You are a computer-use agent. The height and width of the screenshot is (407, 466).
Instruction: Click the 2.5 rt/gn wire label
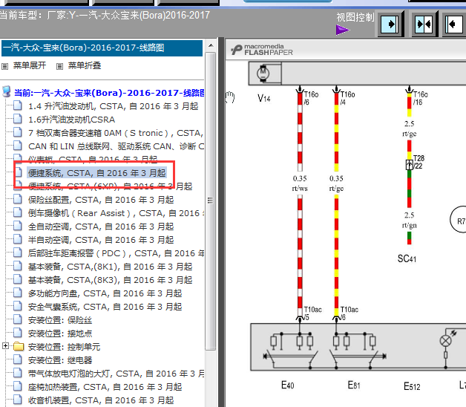coord(410,220)
